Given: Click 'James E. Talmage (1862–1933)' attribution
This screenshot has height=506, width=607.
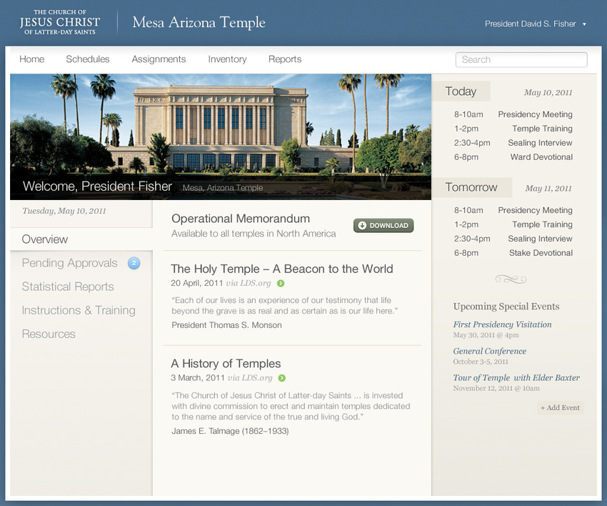Looking at the screenshot, I should pos(230,431).
